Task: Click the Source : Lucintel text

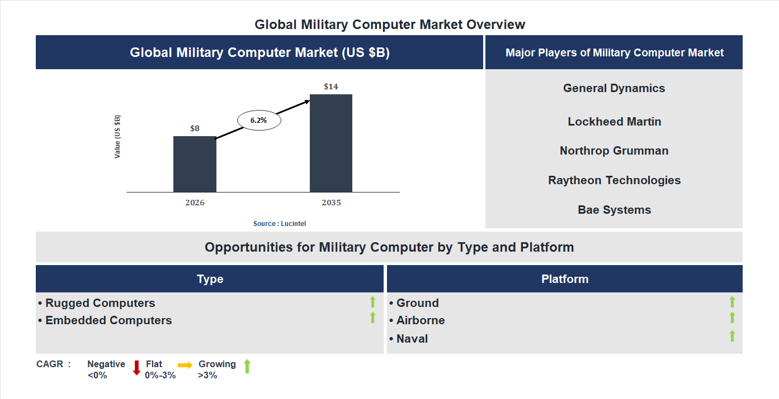Action: click(x=280, y=223)
